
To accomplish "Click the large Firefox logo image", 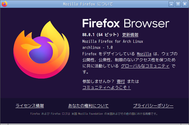I will point(41,50).
